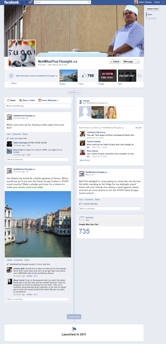
Task: Open Piero Ciarmo's avatar
Action: 83,152
